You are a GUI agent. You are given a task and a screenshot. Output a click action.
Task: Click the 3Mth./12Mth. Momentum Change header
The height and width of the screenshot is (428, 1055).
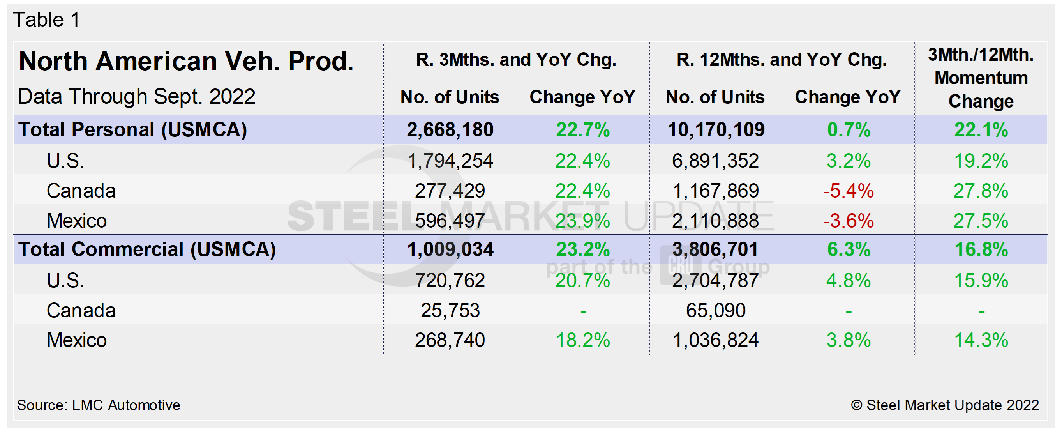pyautogui.click(x=981, y=78)
